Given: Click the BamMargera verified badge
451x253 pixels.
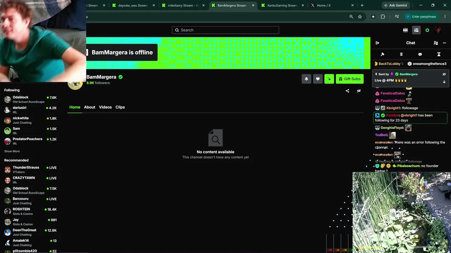Looking at the screenshot, I should click(x=121, y=77).
